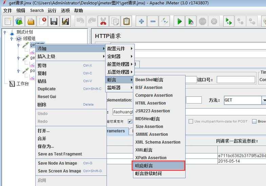Select Compare Assertion entry
The width and height of the screenshot is (266, 186).
pos(159,95)
